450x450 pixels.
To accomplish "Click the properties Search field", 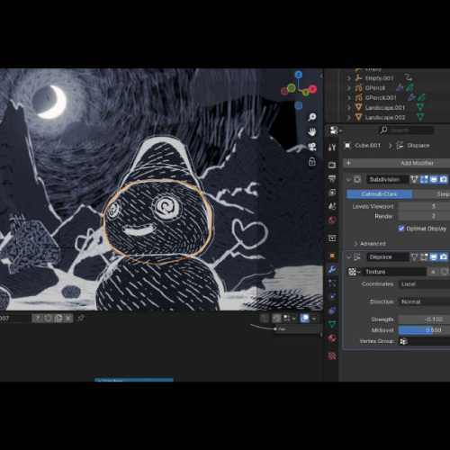I will (x=407, y=130).
